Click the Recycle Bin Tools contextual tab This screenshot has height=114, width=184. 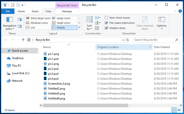coord(67,6)
